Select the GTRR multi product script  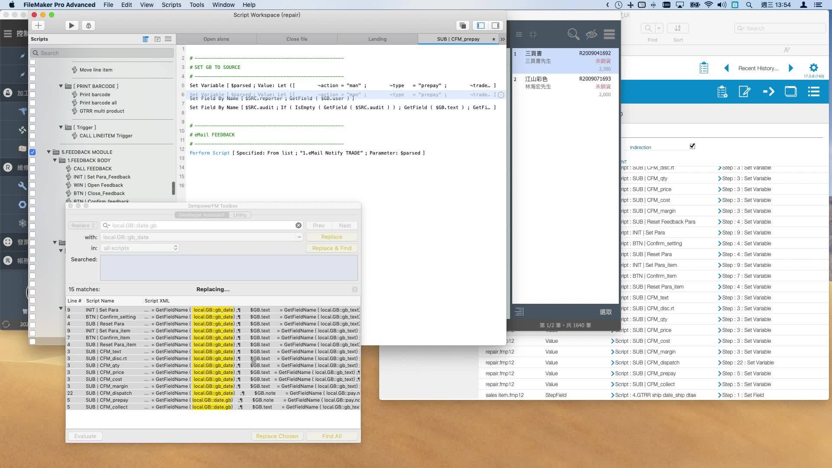102,111
